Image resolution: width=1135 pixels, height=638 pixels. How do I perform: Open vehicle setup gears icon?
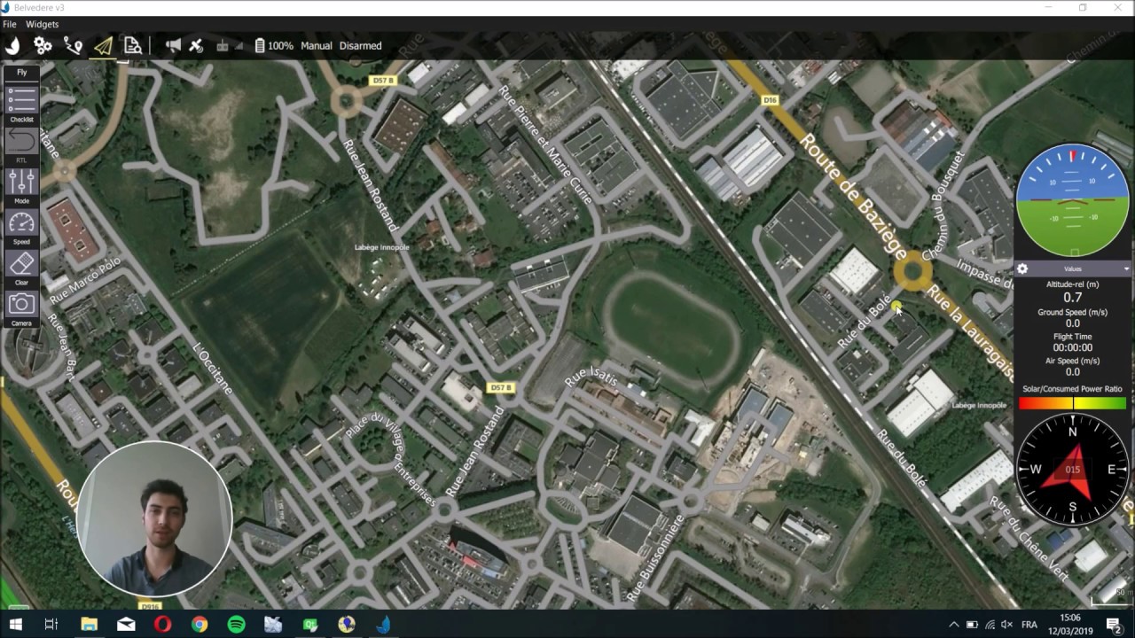(x=43, y=45)
